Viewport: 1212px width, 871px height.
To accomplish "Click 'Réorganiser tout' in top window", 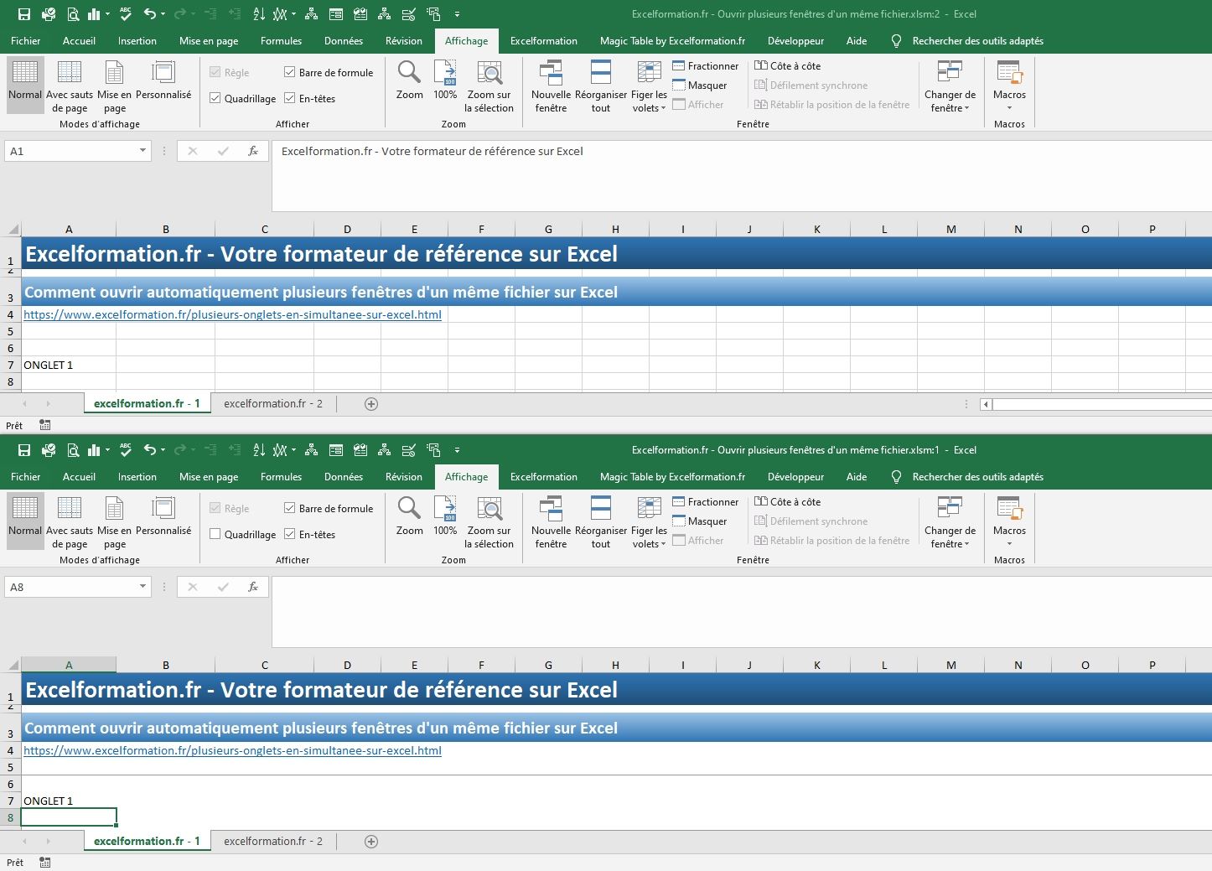I will click(601, 86).
